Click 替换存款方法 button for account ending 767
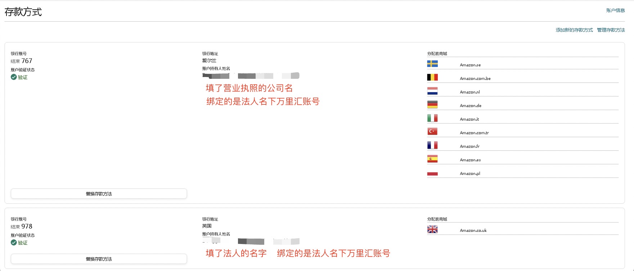This screenshot has height=271, width=634. pyautogui.click(x=99, y=194)
